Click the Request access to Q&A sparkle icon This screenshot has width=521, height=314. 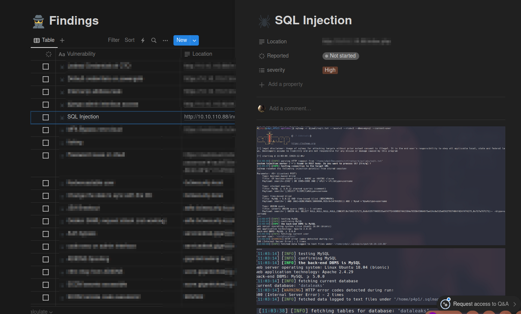click(445, 304)
